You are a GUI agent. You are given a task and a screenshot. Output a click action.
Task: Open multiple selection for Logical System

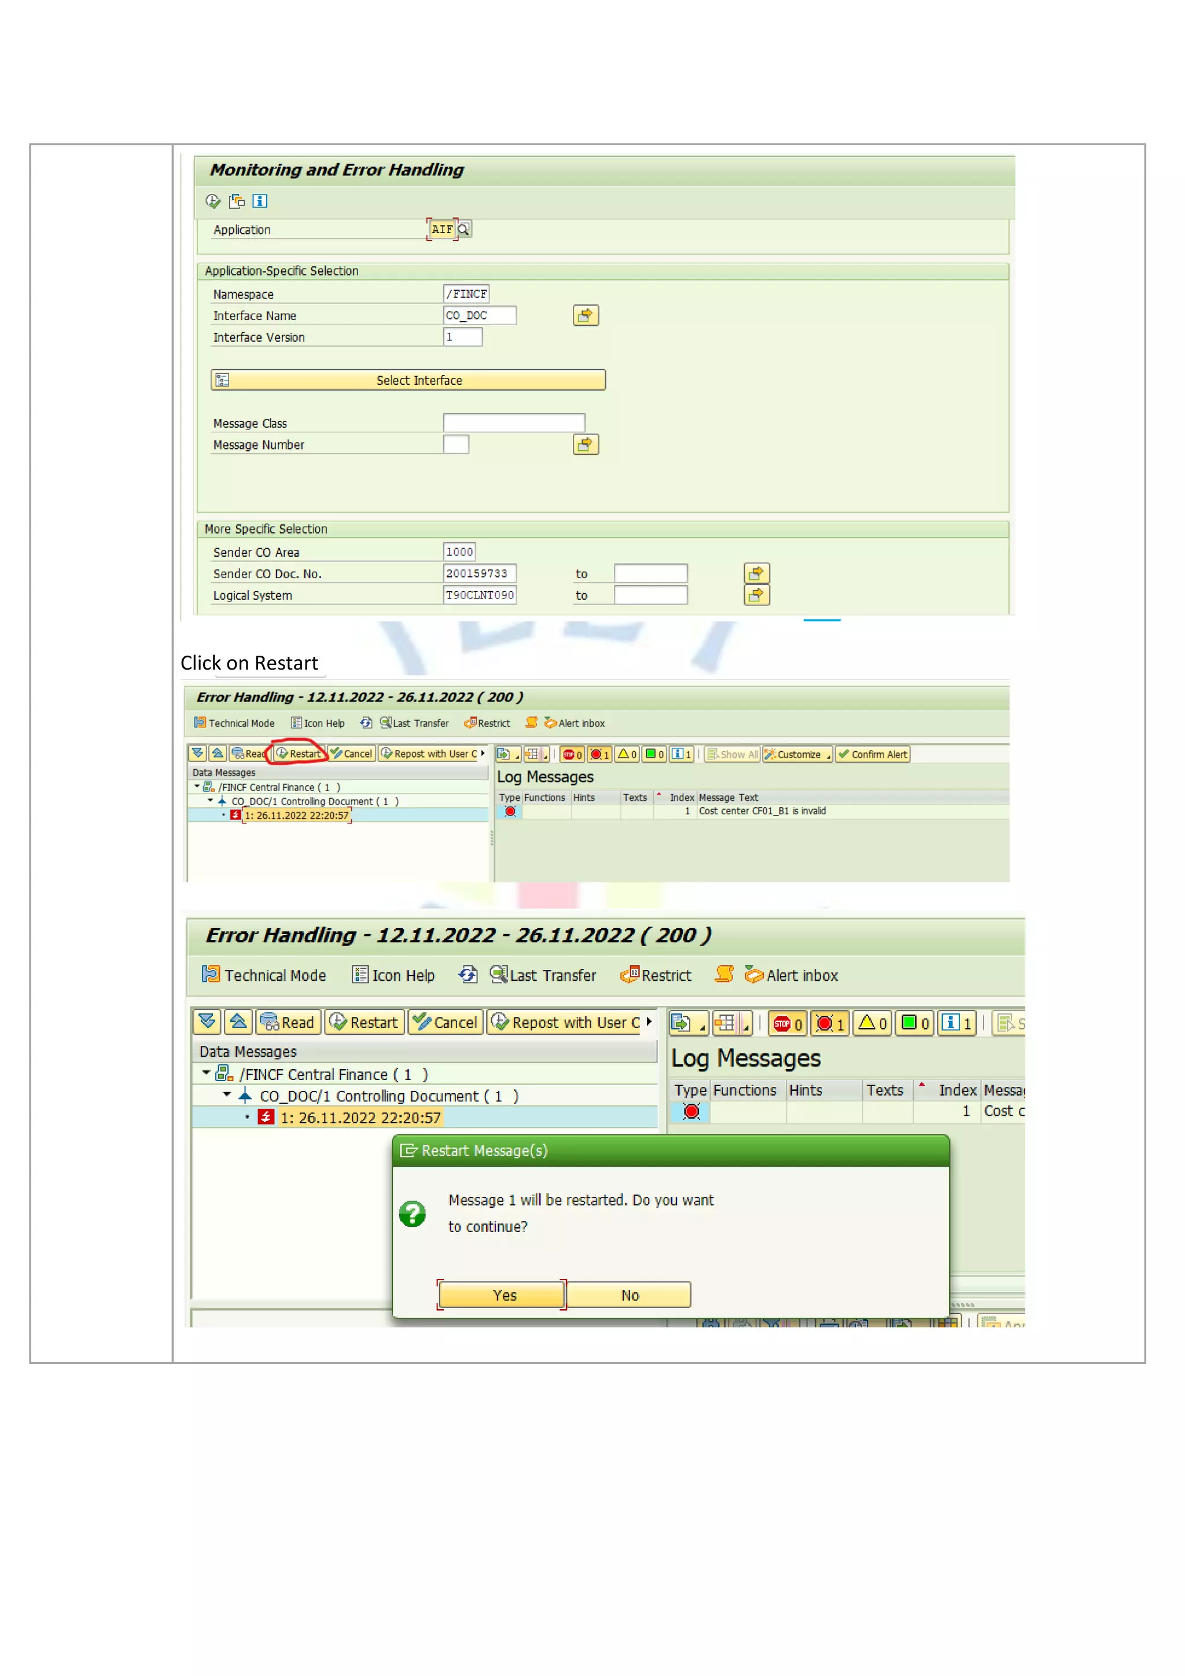point(757,595)
